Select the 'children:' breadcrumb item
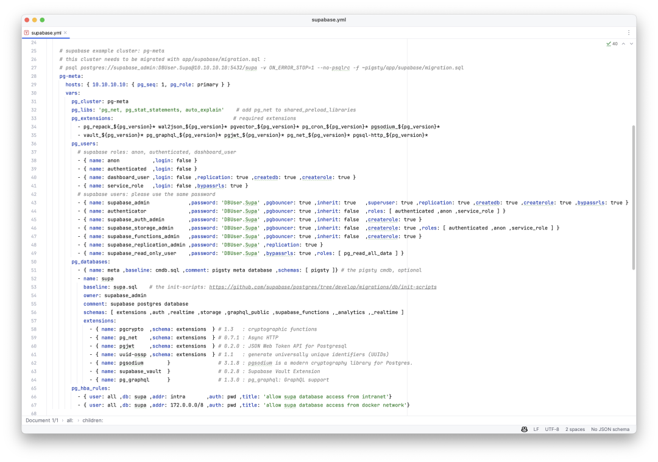 (93, 421)
